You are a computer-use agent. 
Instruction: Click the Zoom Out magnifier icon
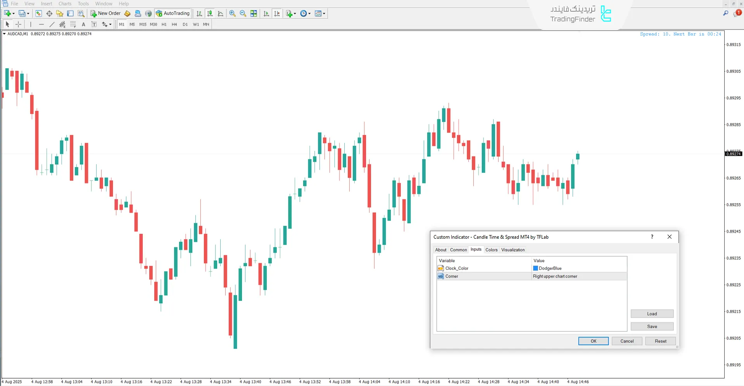pyautogui.click(x=243, y=14)
